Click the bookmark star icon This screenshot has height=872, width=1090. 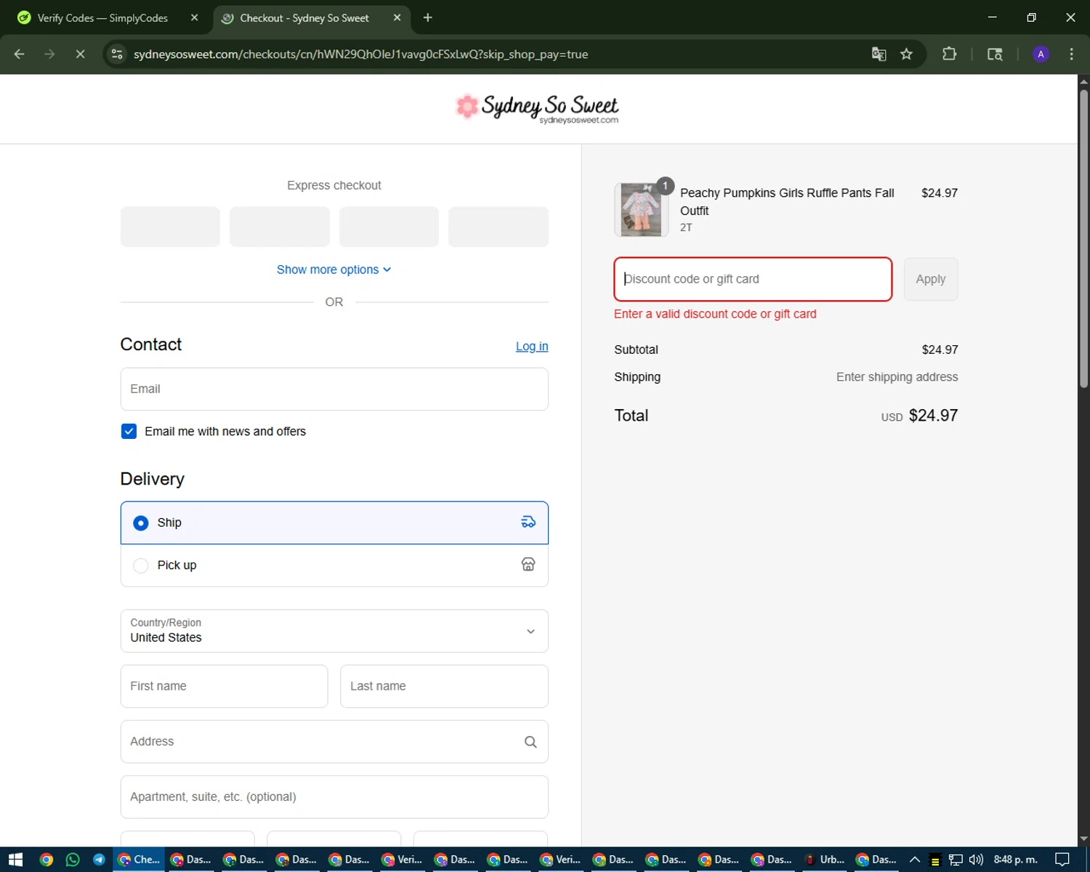[x=906, y=54]
